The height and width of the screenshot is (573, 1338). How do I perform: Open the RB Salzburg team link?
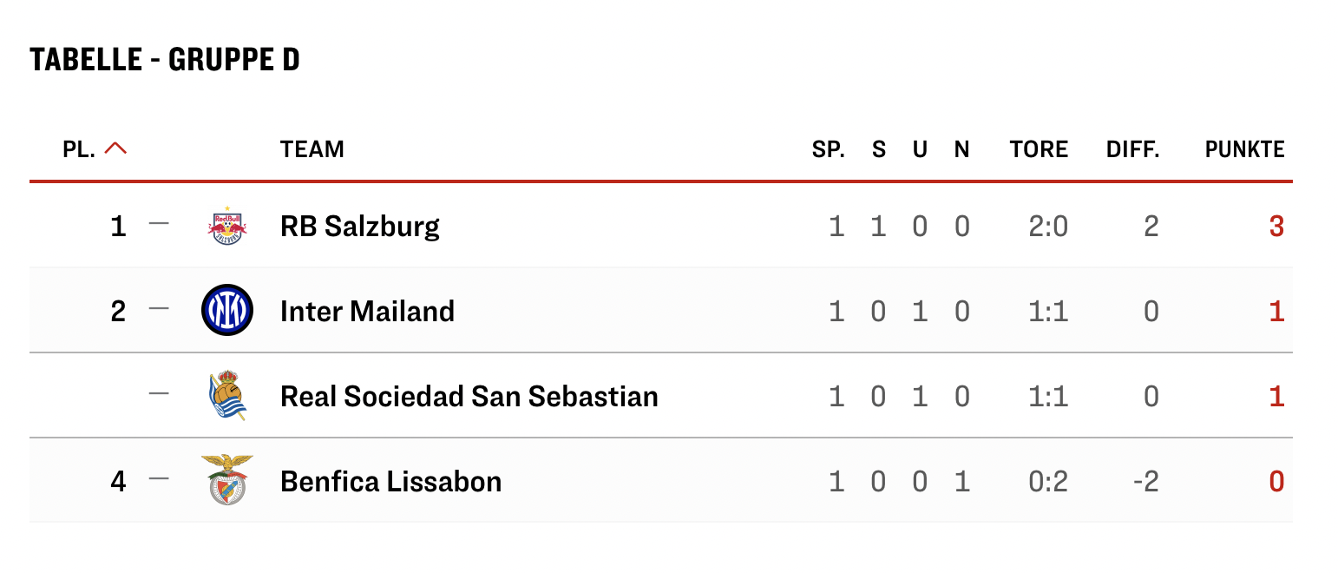[x=360, y=227]
